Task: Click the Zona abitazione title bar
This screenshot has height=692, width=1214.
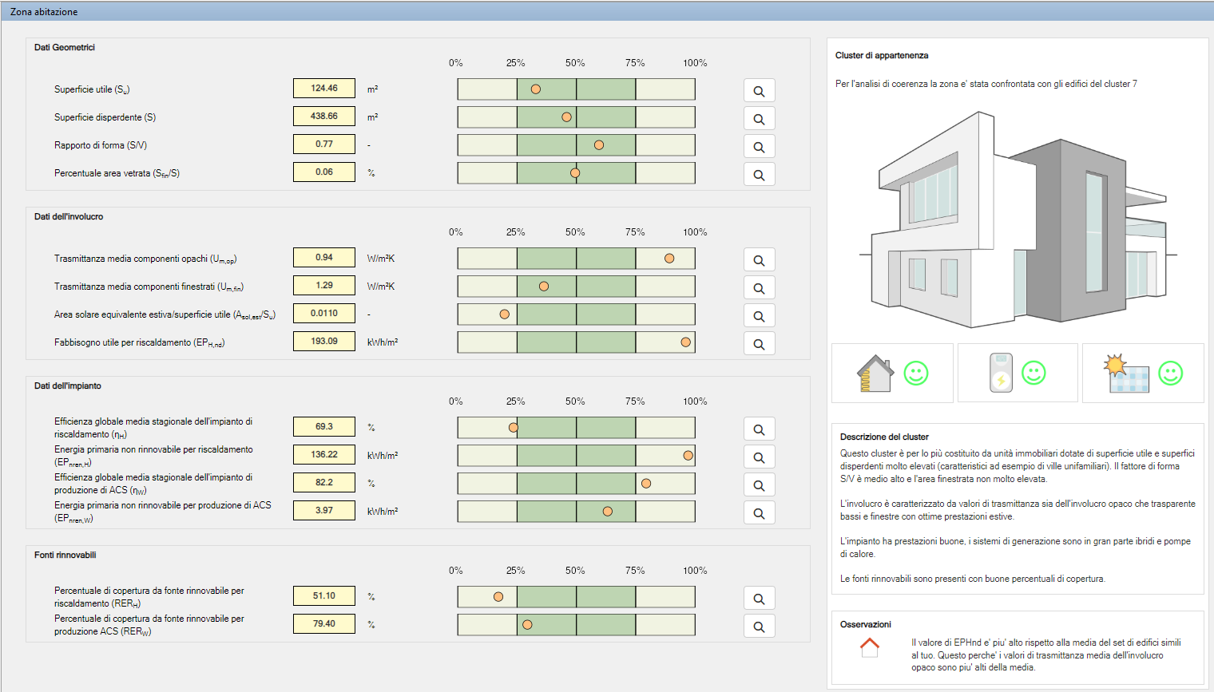Action: point(607,12)
